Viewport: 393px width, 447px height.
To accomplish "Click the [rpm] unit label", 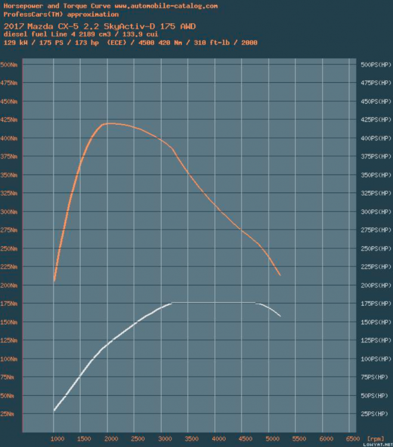I will click(x=375, y=437).
